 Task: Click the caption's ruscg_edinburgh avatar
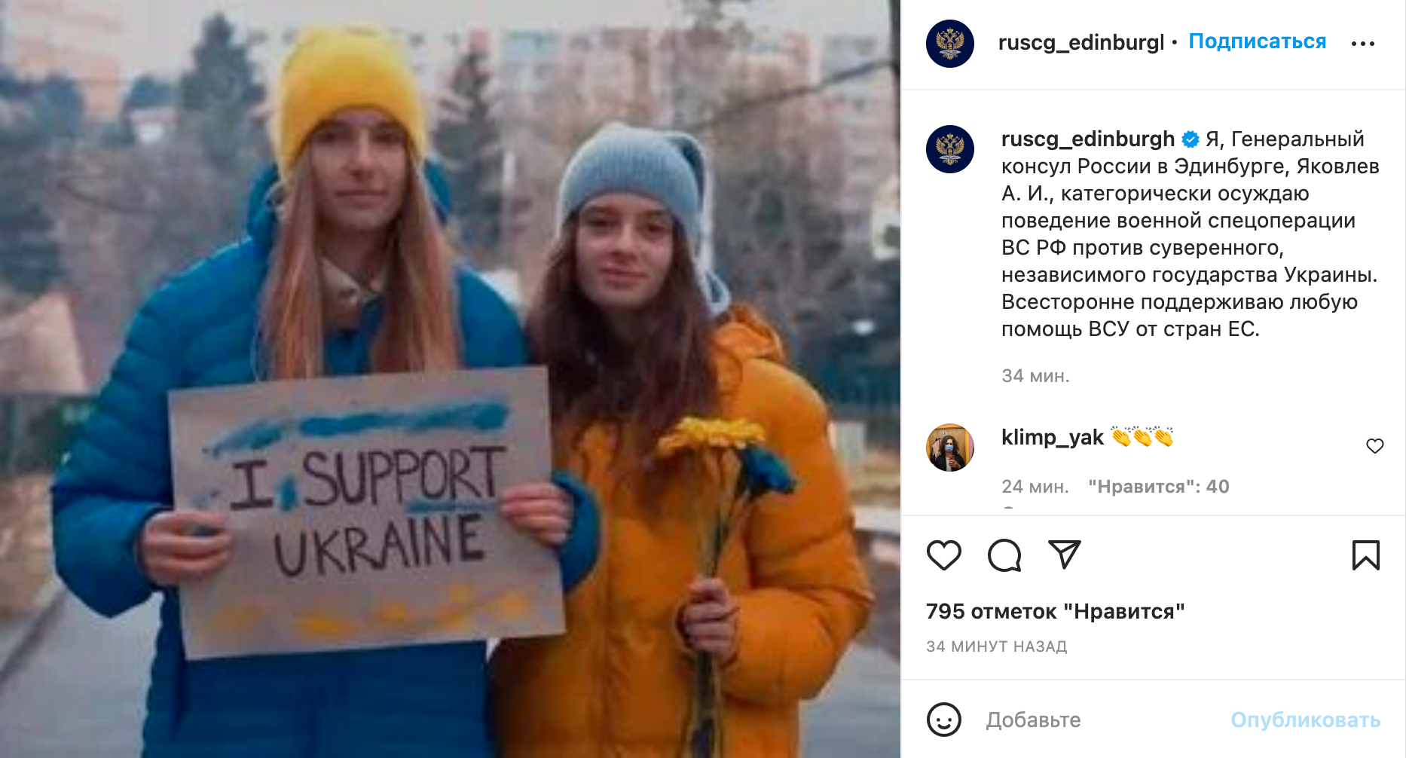click(x=950, y=149)
